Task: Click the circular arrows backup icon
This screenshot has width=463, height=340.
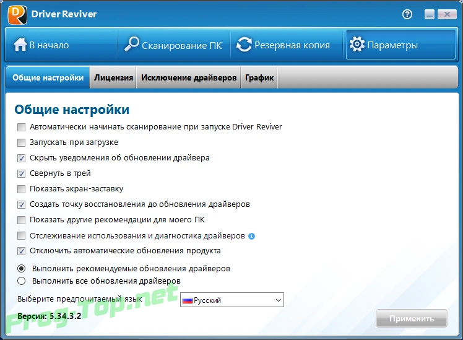Action: point(244,45)
